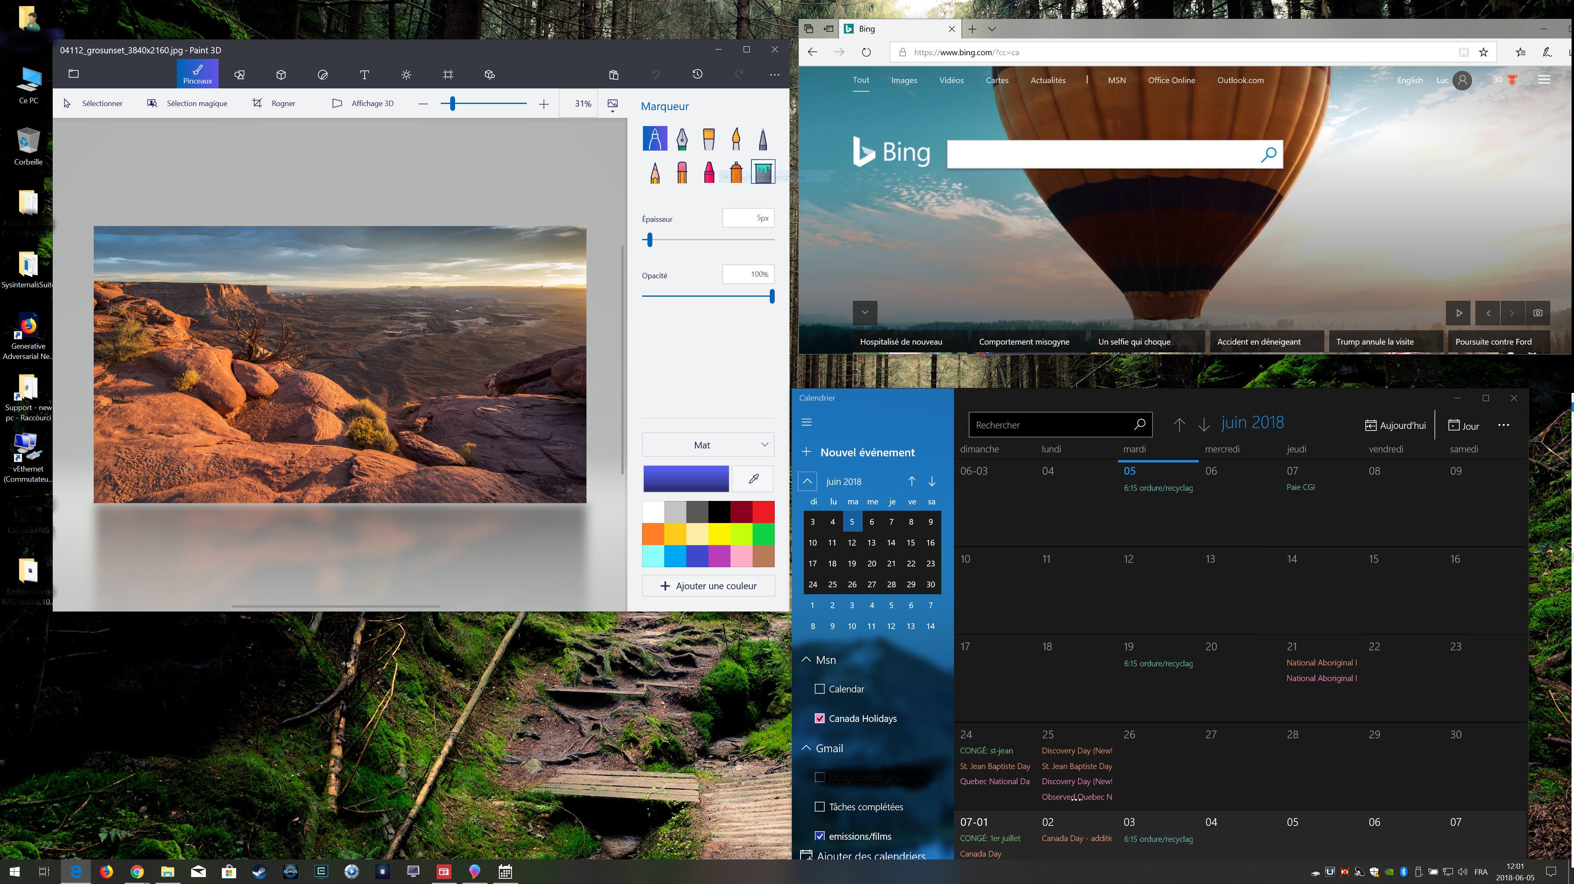Choose the spray can brush
The width and height of the screenshot is (1574, 884).
click(x=736, y=173)
